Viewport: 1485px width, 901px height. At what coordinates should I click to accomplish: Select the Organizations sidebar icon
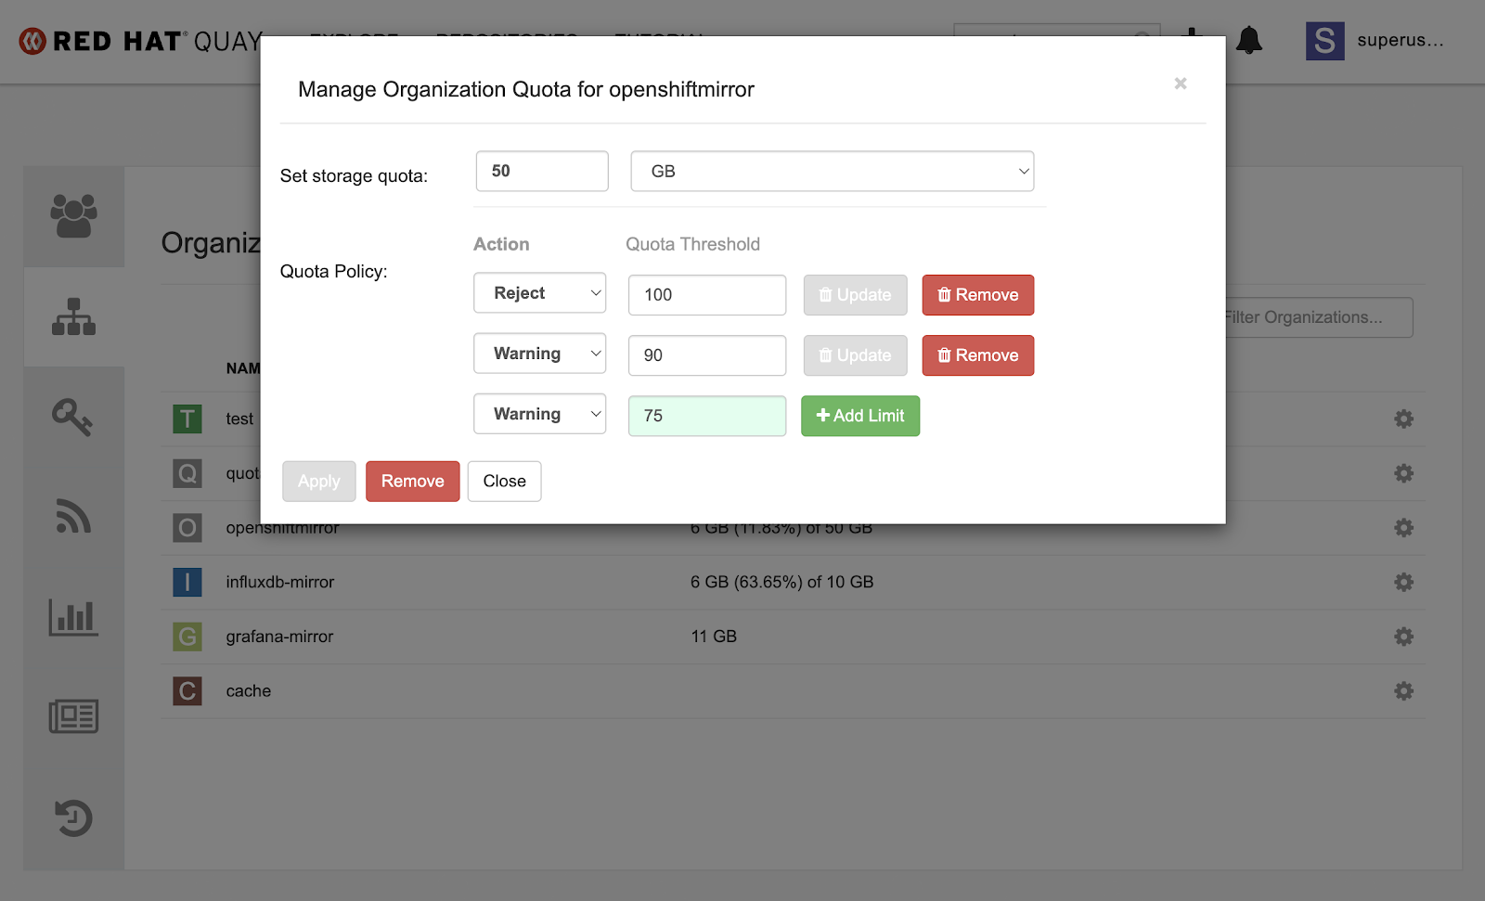74,316
